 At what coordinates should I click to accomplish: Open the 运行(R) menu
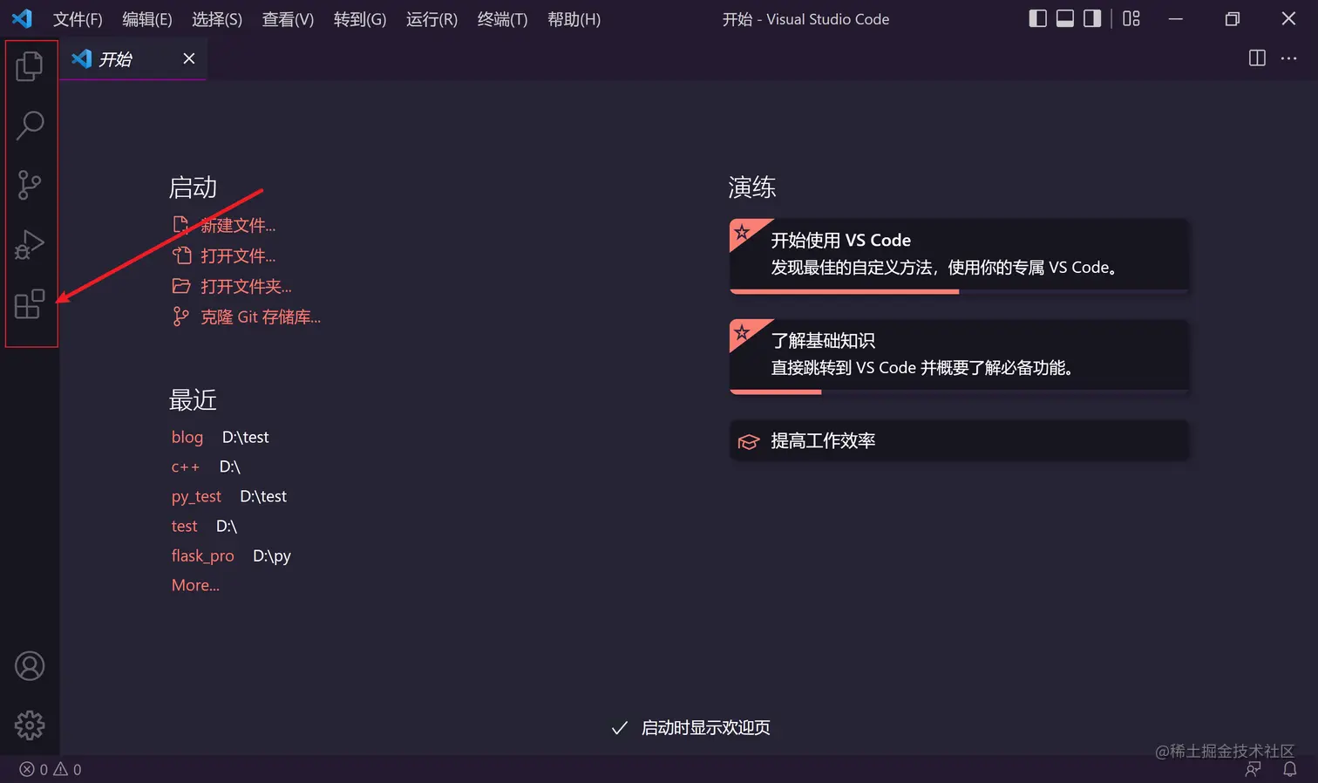pos(431,19)
